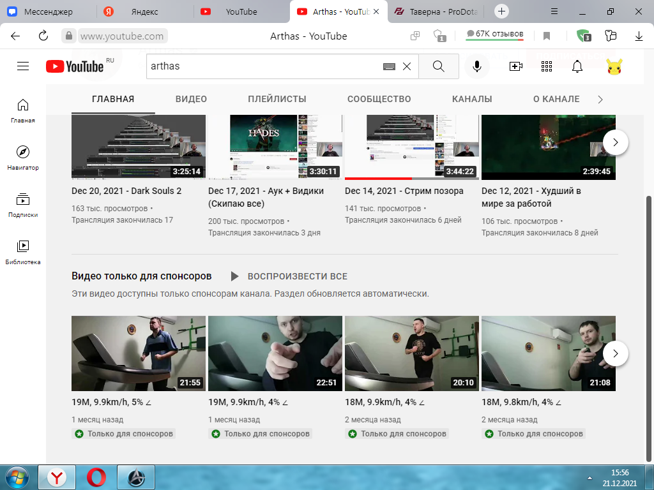Go to Subscriptions in the sidebar

click(x=23, y=205)
